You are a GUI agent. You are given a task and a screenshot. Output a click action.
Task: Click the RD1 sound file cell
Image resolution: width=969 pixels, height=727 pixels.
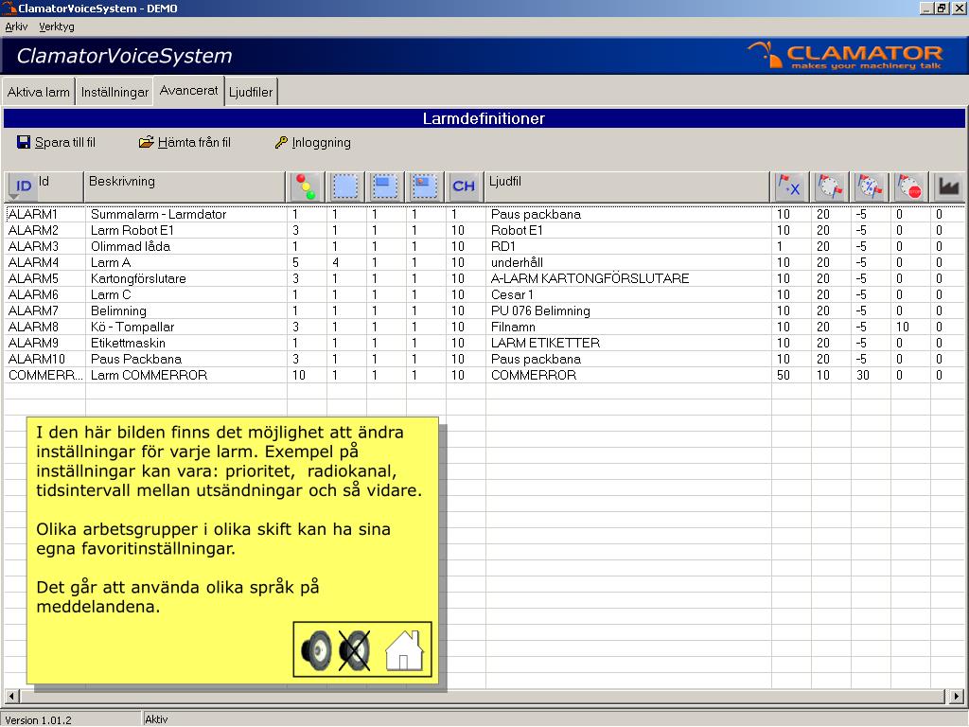pyautogui.click(x=628, y=246)
